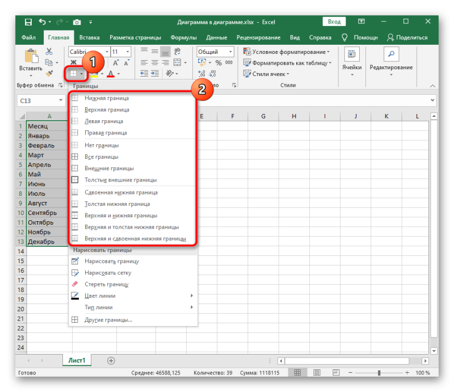Click zoom in plus button
Screen dimensions: 454x392
(x=407, y=373)
